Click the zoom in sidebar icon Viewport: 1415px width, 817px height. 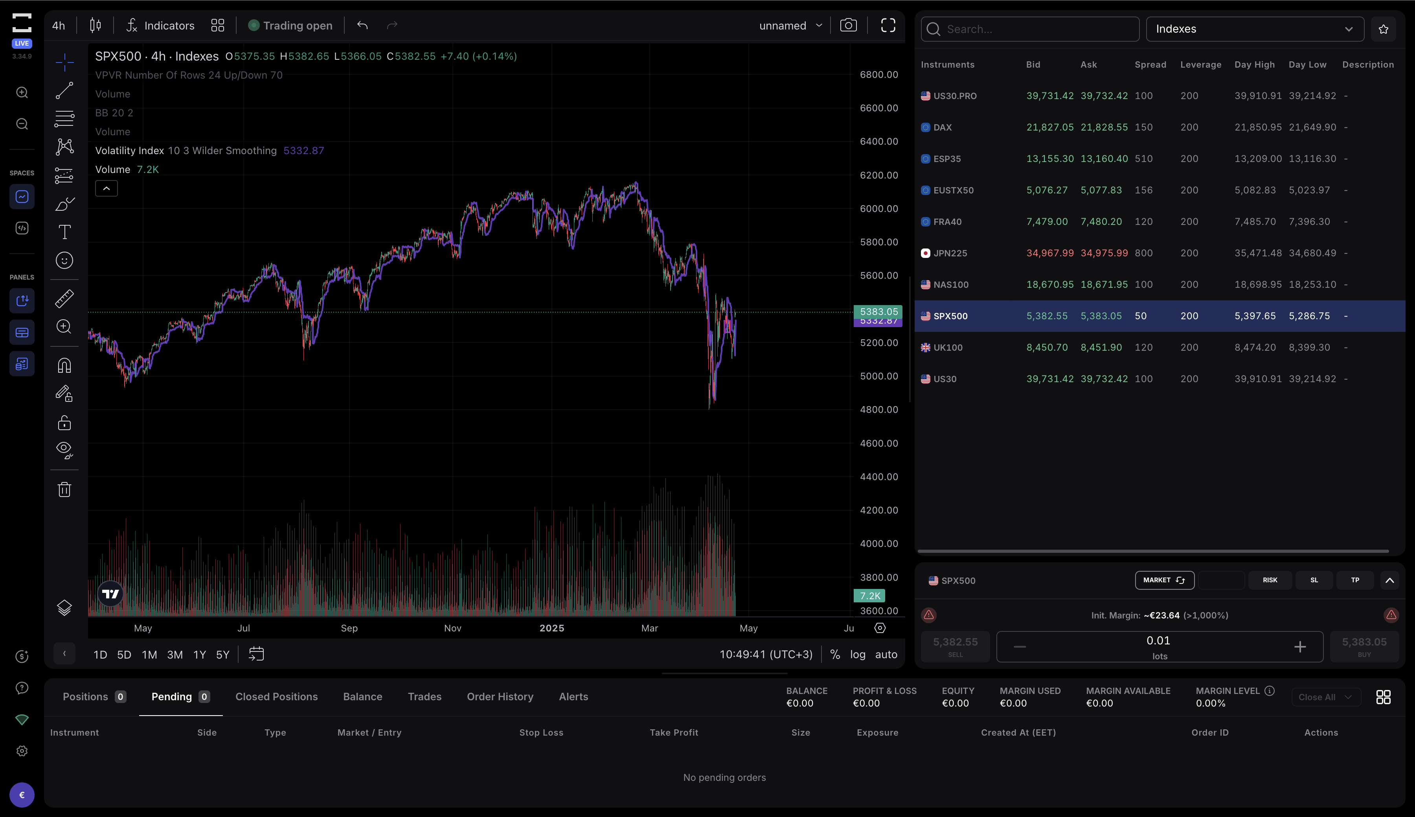22,92
